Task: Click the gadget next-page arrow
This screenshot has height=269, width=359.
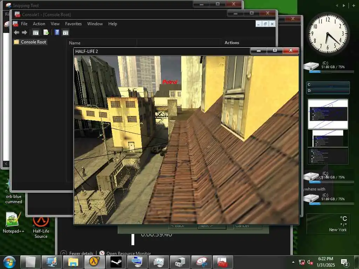Action: pyautogui.click(x=344, y=6)
